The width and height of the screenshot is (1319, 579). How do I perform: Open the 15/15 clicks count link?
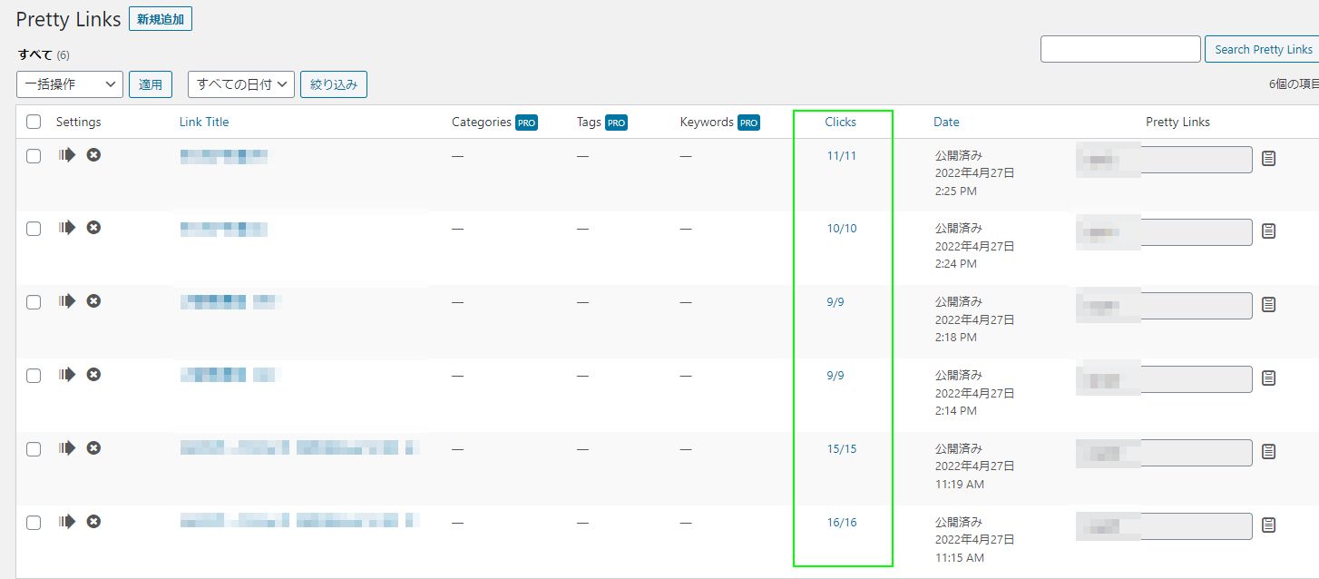point(842,448)
